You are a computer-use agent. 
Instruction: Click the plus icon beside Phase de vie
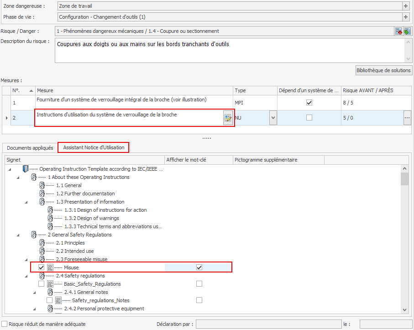click(405, 17)
